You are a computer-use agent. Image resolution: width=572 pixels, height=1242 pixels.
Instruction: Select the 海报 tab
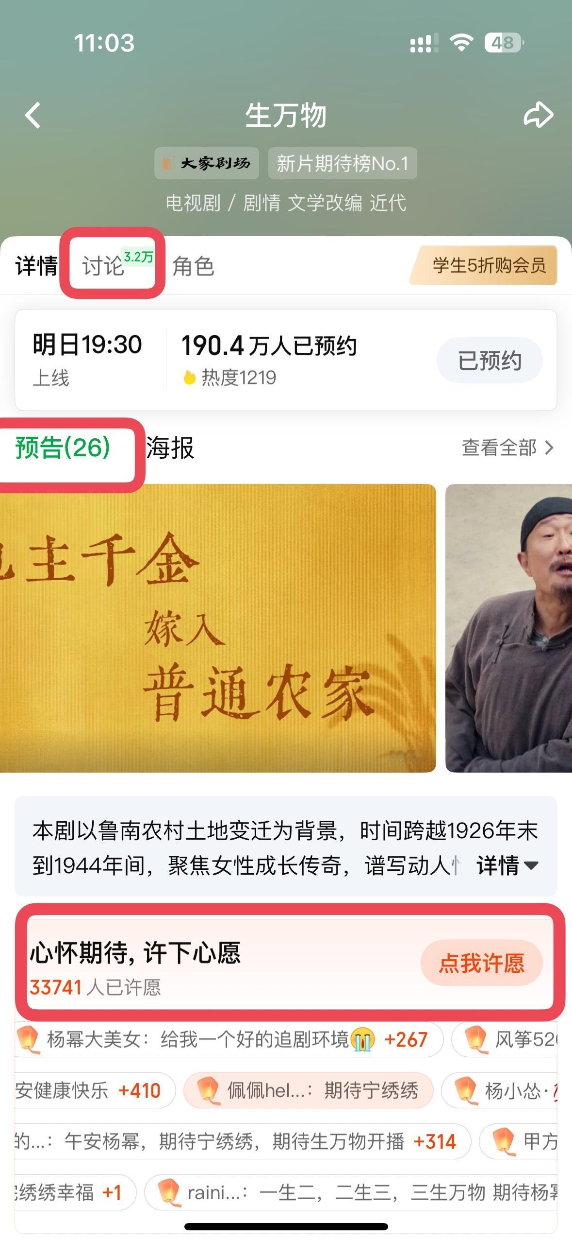170,448
